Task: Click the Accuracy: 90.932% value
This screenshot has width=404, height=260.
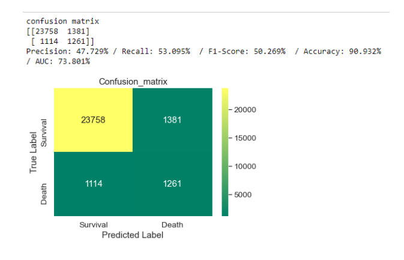Action: (342, 52)
